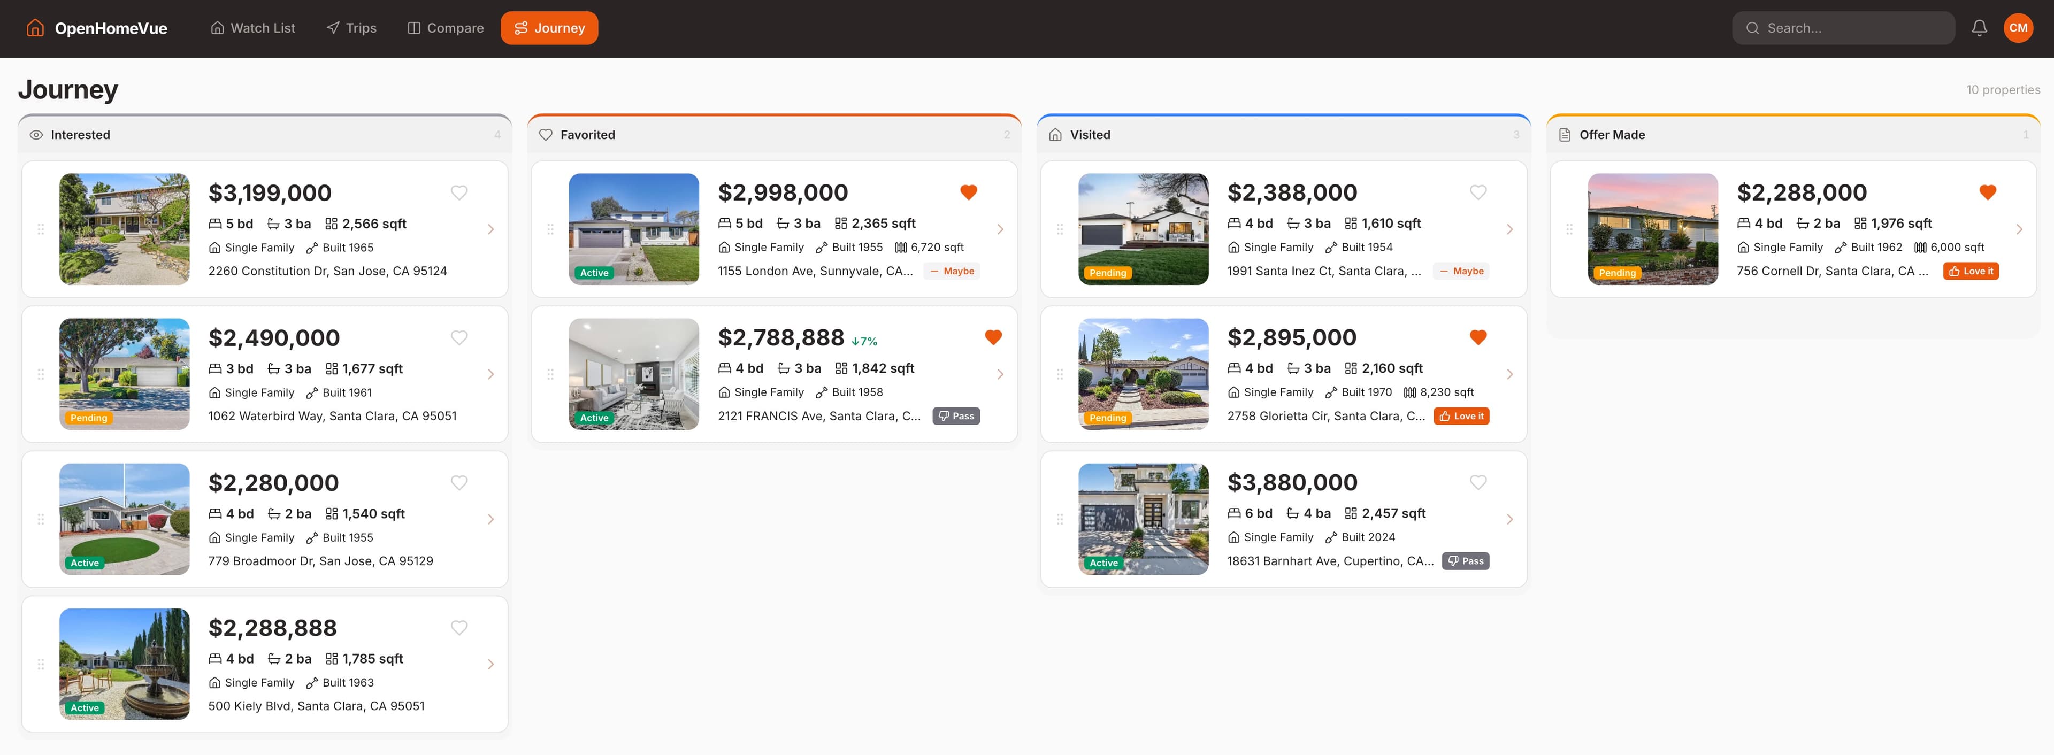
Task: Open details chevron on the 756 Cornell Dr card
Action: coord(2020,229)
